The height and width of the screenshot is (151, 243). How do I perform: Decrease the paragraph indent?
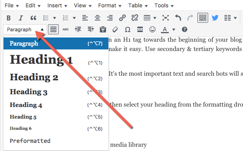pyautogui.click(x=78, y=29)
